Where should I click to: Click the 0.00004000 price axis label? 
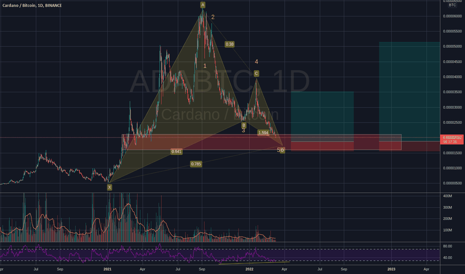[x=452, y=77]
